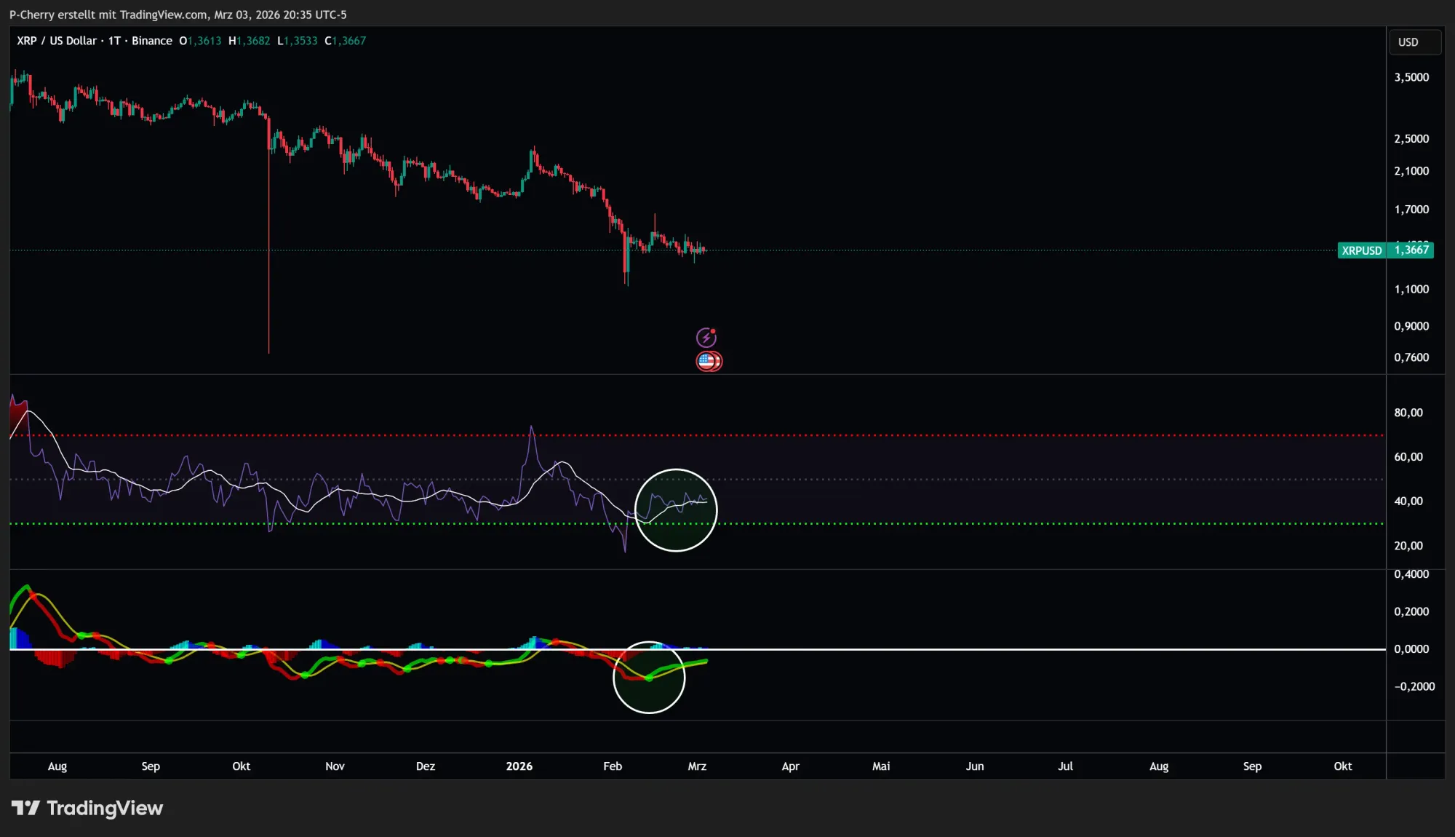
Task: Click the white circle highlighting the RSI pane
Action: 675,509
